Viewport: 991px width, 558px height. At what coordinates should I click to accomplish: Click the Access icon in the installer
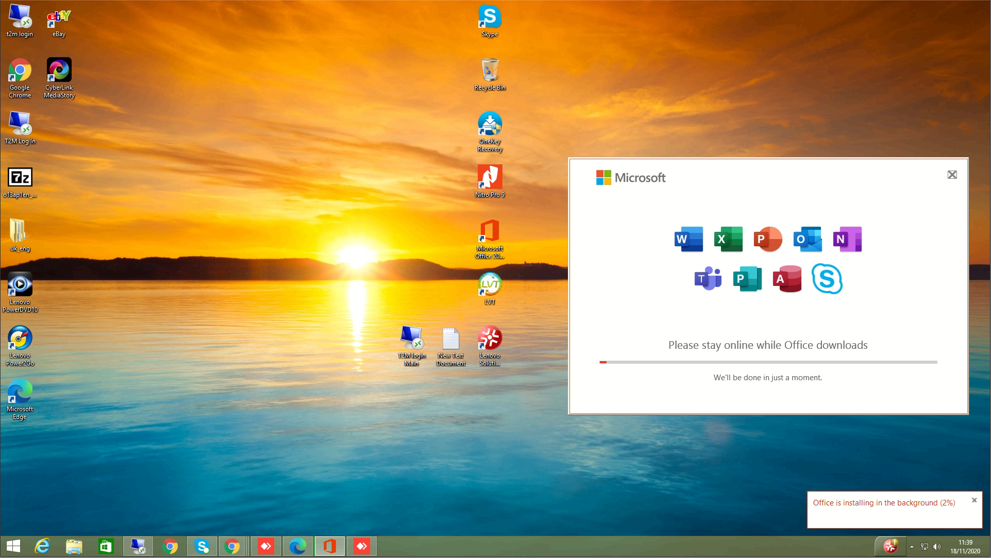point(787,279)
